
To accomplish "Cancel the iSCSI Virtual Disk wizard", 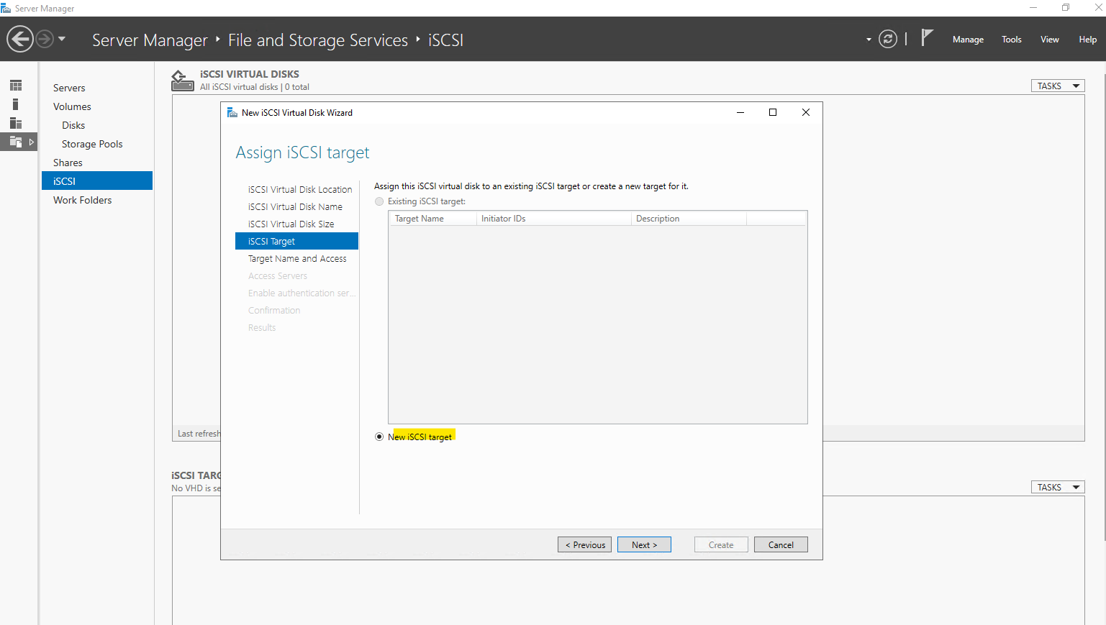I will click(x=781, y=545).
